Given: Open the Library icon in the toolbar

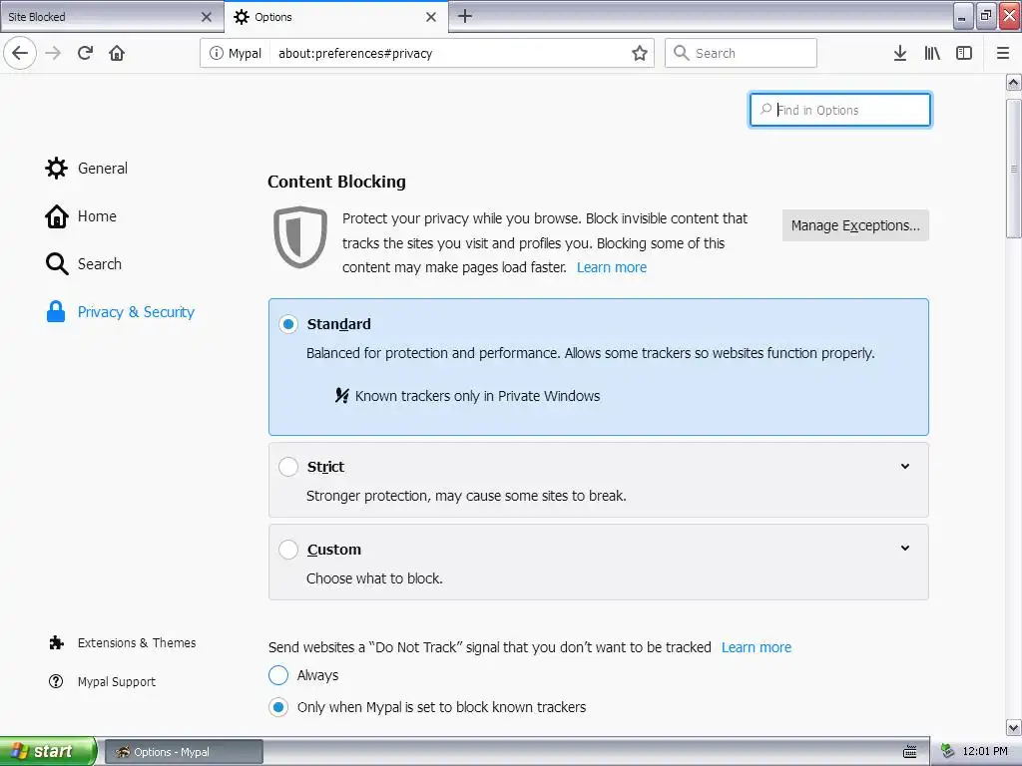Looking at the screenshot, I should (932, 53).
